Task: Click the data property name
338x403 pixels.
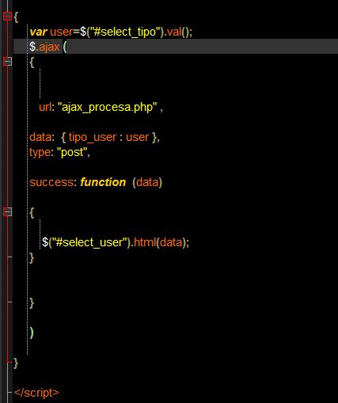Action: [x=40, y=137]
